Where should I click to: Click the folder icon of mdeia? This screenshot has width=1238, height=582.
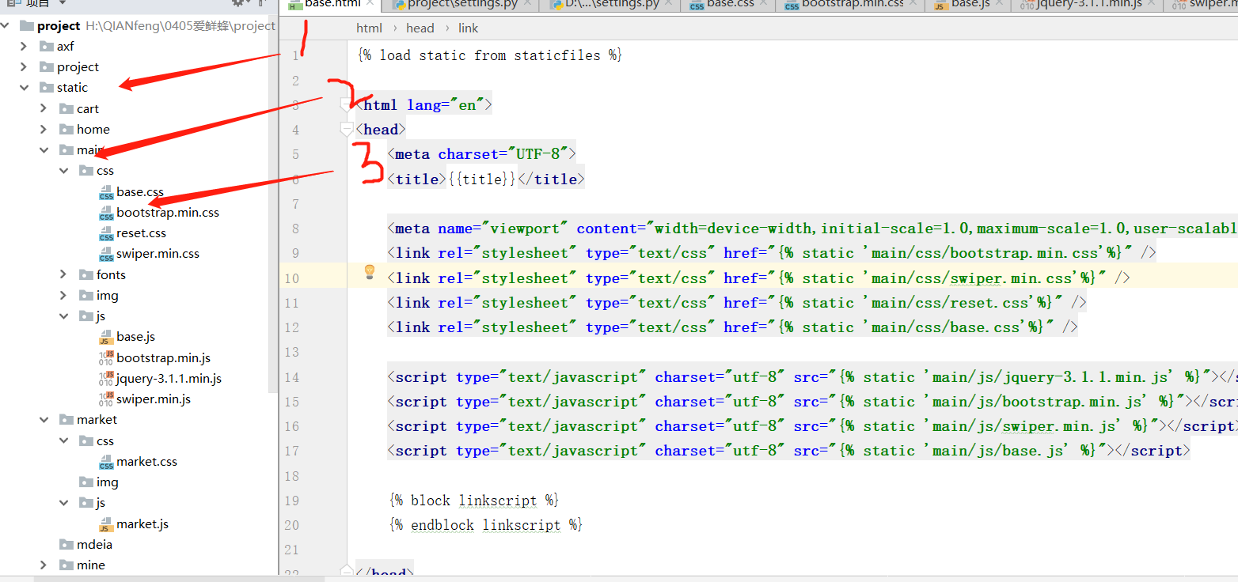(66, 545)
